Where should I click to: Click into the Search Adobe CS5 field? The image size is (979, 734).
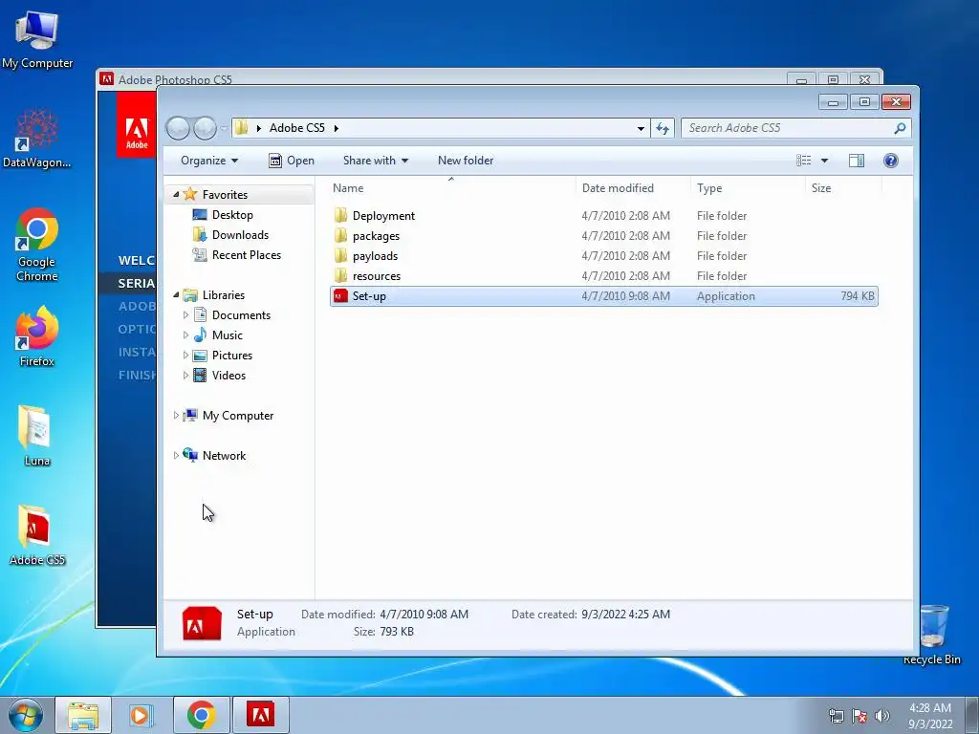pos(789,128)
